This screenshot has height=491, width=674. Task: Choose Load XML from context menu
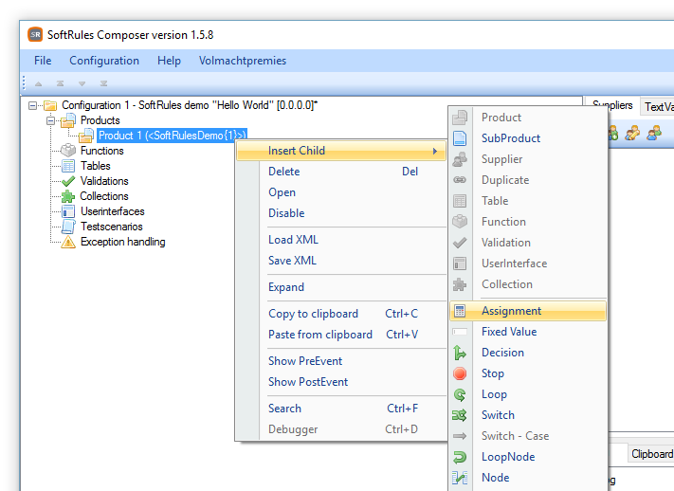point(342,240)
